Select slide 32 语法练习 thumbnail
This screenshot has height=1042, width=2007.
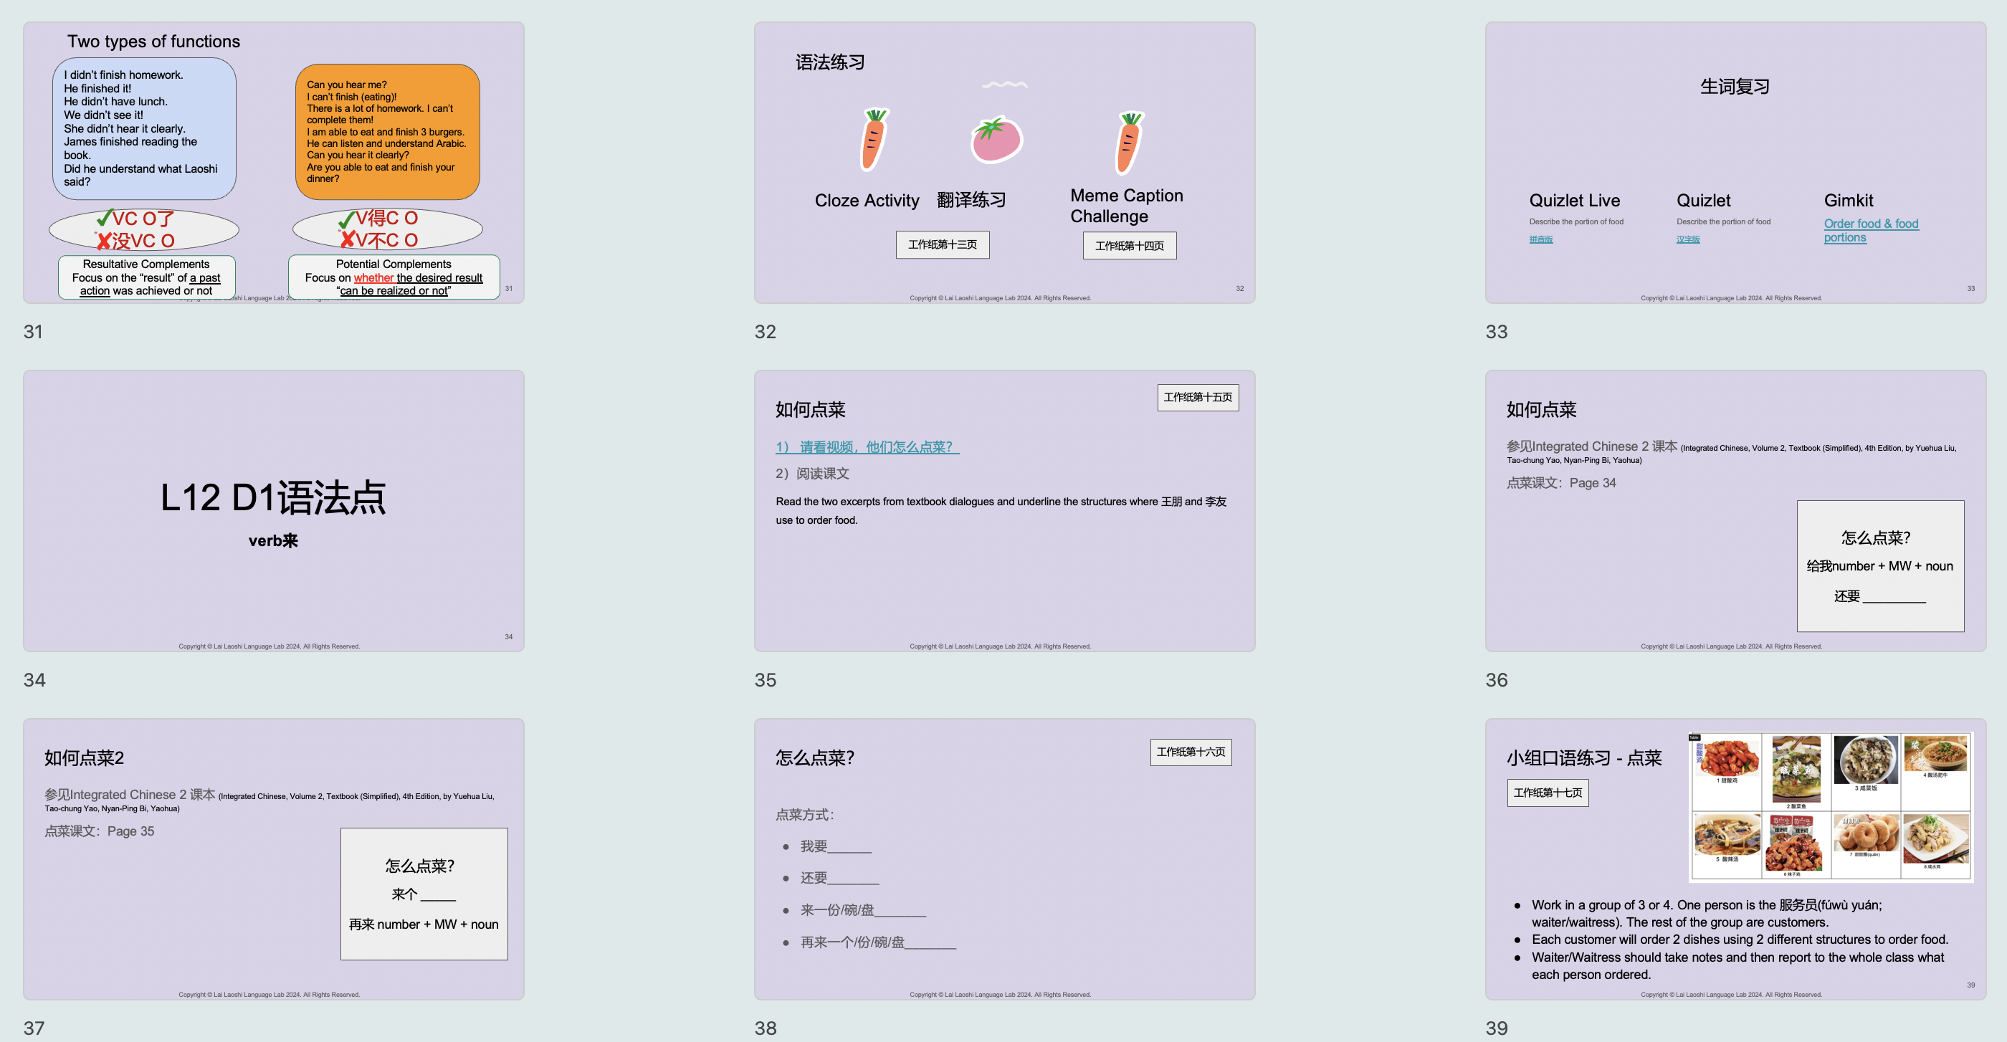(x=1003, y=162)
